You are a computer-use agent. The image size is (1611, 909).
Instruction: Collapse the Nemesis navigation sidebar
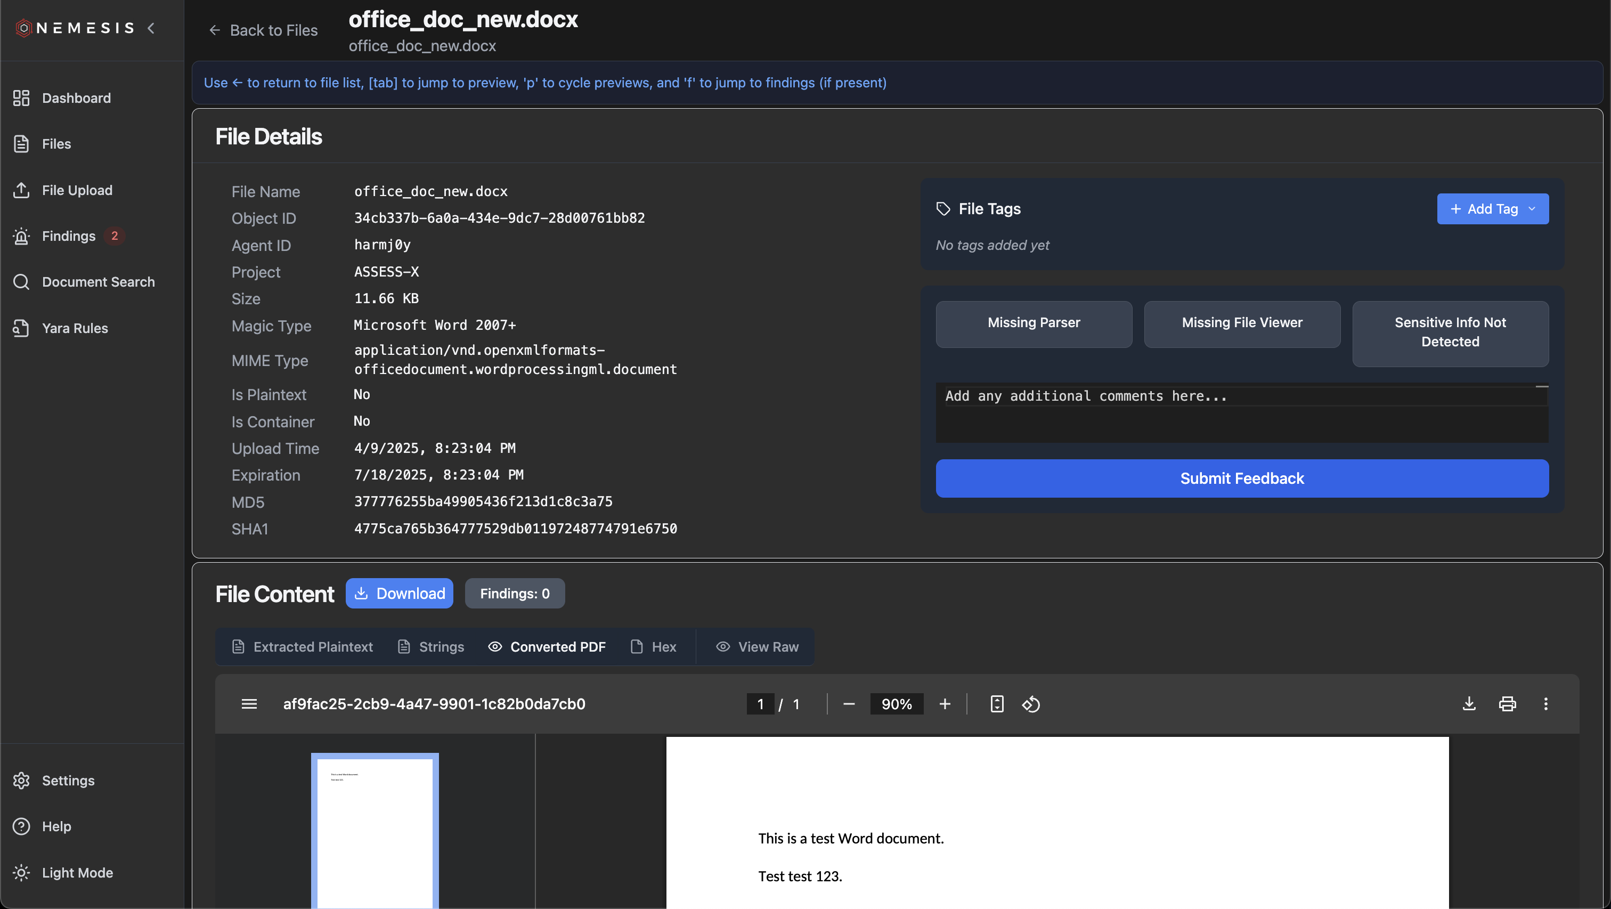tap(151, 28)
